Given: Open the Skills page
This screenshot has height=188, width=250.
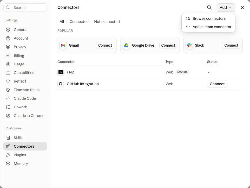Looking at the screenshot, I should pyautogui.click(x=25, y=138).
